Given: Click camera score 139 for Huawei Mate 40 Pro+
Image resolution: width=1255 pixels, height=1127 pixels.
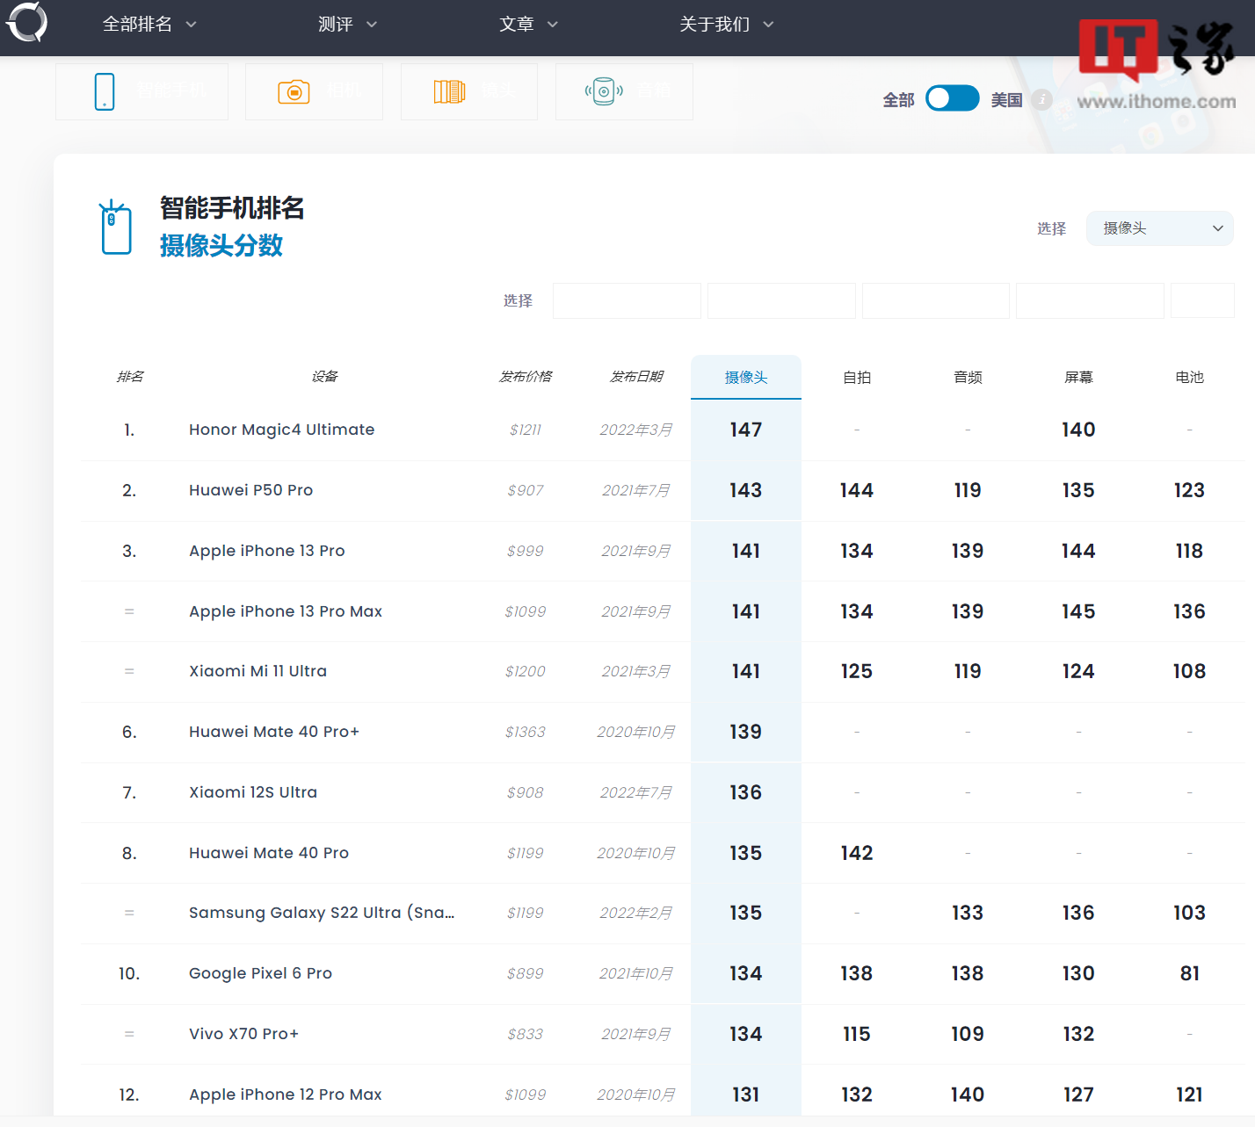Looking at the screenshot, I should (746, 732).
